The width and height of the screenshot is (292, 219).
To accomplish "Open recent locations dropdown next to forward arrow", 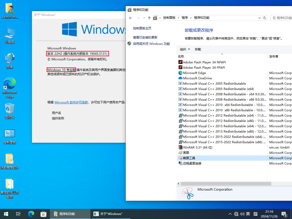I will (x=144, y=18).
